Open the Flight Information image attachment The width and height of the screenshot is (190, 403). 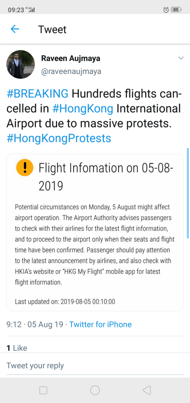tap(95, 233)
